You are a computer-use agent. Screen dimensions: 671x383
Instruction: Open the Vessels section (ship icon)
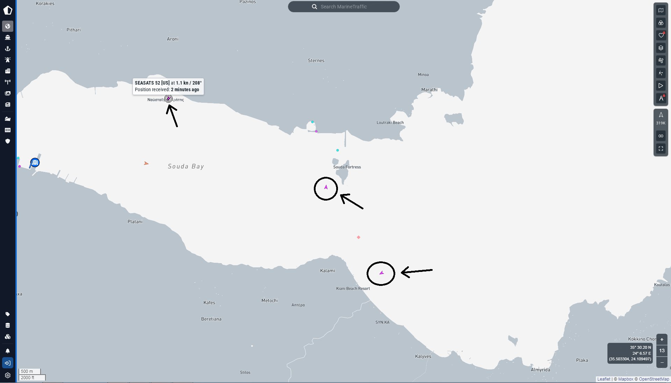coord(8,37)
